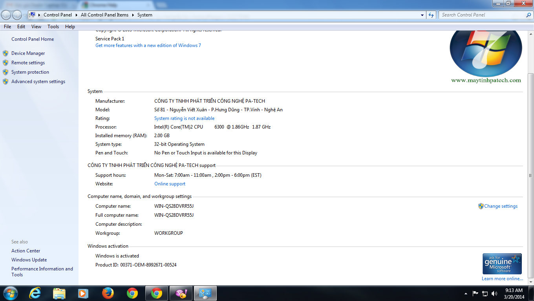Launch Internet Explorer from the taskbar
This screenshot has height=301, width=534.
tap(35, 293)
